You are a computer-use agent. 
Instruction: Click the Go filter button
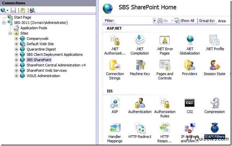point(162,20)
